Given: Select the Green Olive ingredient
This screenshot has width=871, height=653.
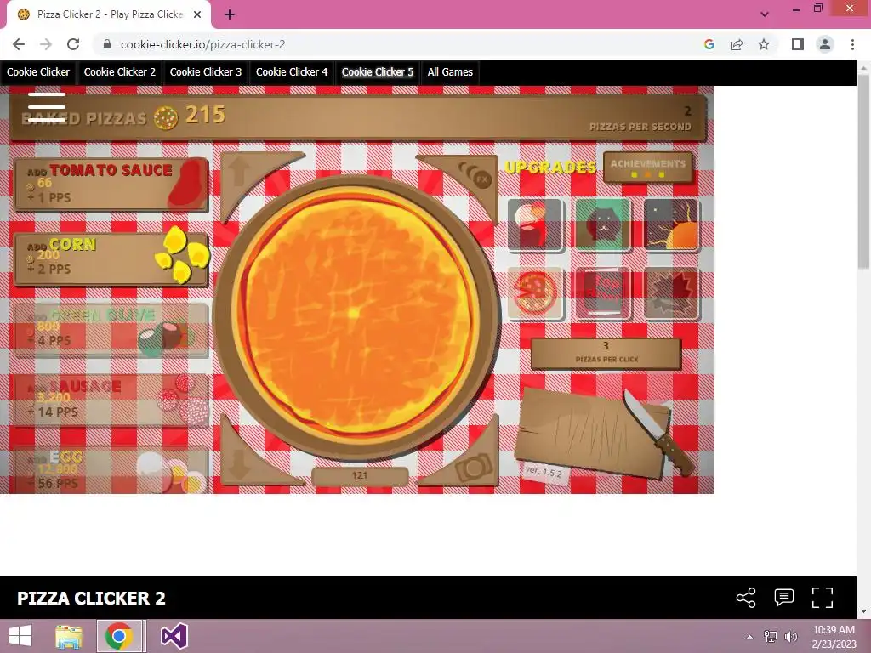Looking at the screenshot, I should (x=111, y=330).
